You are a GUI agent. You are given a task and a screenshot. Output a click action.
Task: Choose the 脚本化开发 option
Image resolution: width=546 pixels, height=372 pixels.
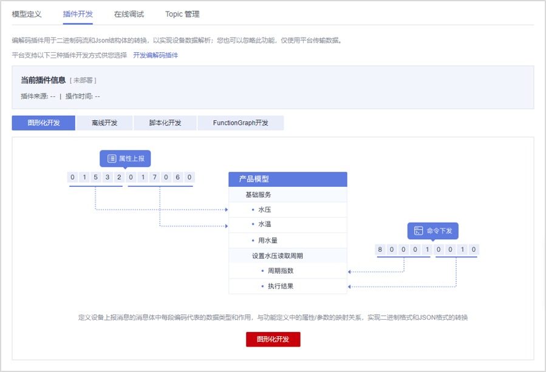pyautogui.click(x=165, y=123)
